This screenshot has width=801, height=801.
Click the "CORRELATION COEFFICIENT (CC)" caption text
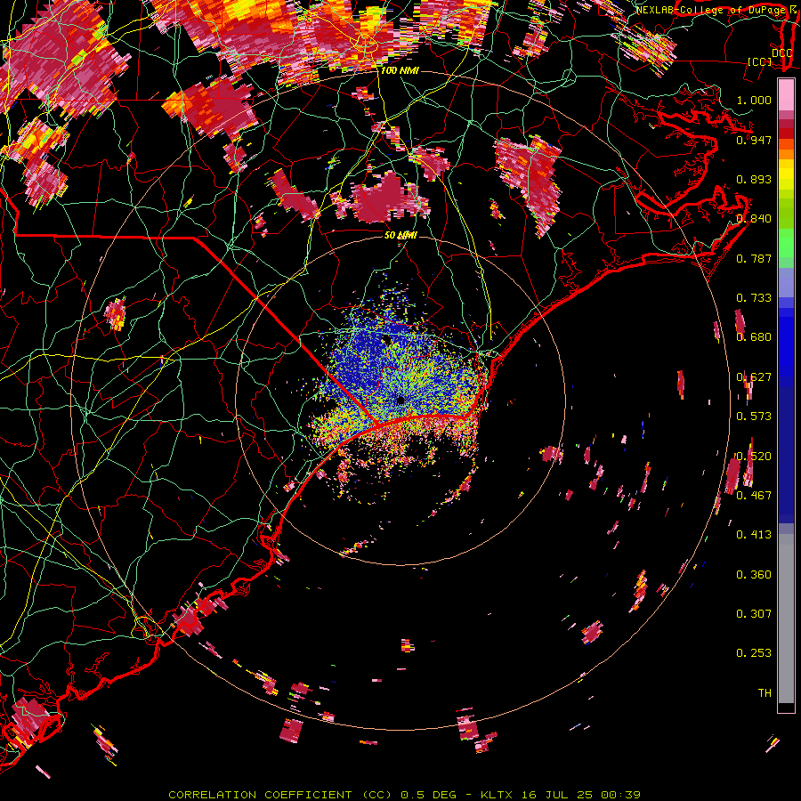pos(280,795)
